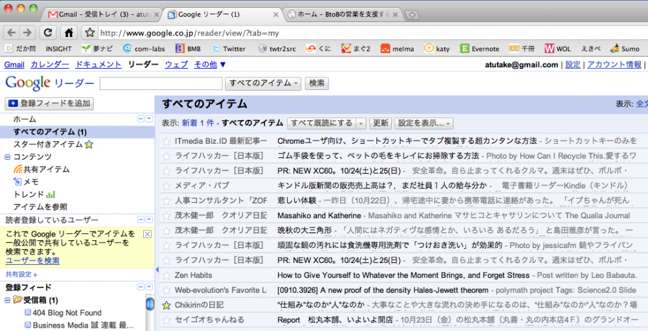
Task: Open 共有アイテム in the sidebar
Action: (x=41, y=170)
